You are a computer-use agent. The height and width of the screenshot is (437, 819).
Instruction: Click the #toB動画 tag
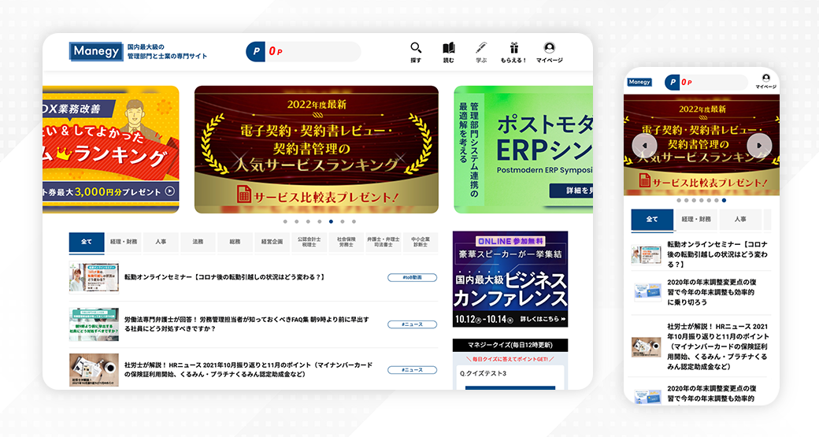click(x=412, y=278)
